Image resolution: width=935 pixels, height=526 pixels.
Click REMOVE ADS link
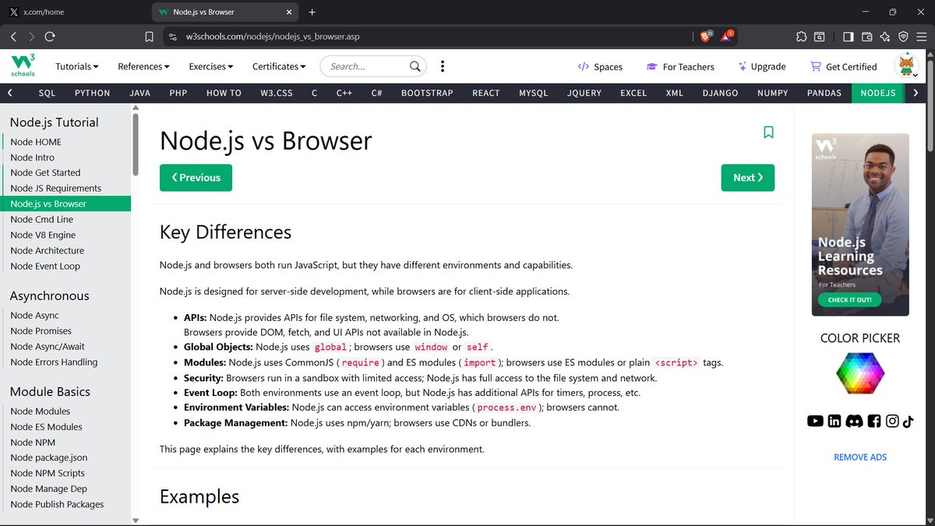point(860,457)
